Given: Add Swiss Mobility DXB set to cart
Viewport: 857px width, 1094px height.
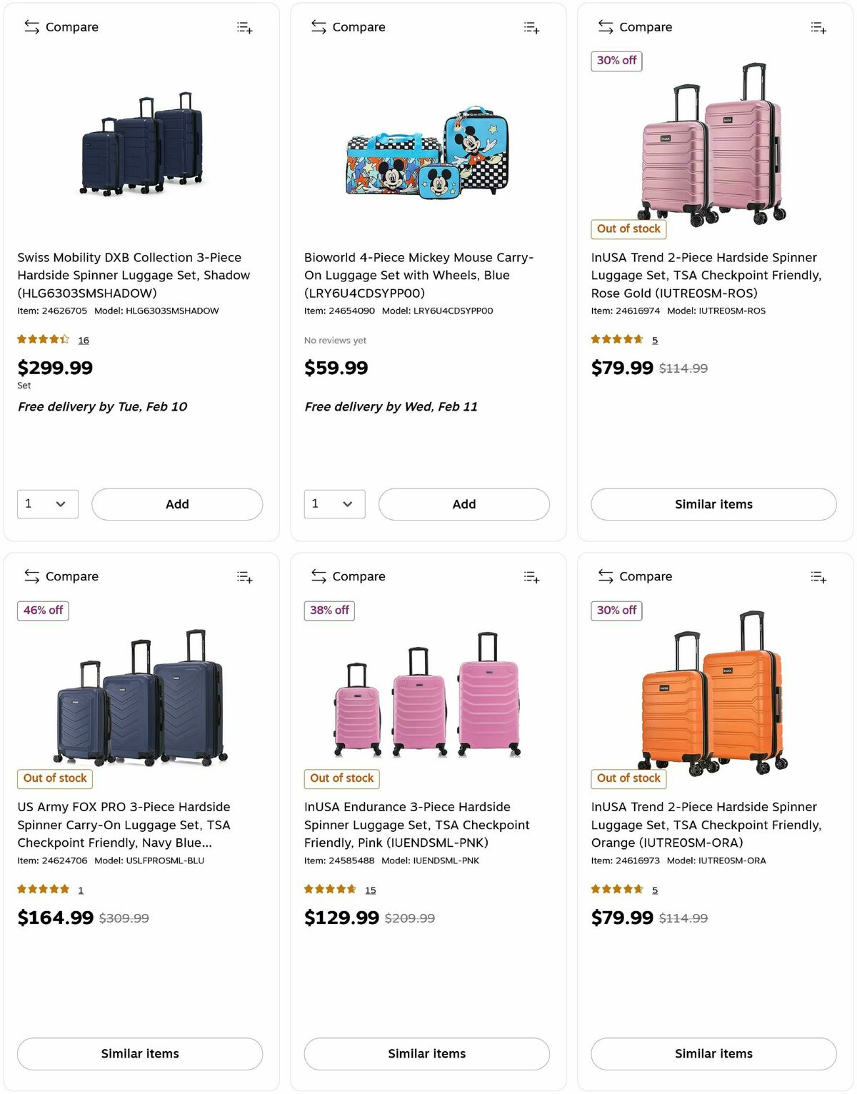Looking at the screenshot, I should pos(177,504).
